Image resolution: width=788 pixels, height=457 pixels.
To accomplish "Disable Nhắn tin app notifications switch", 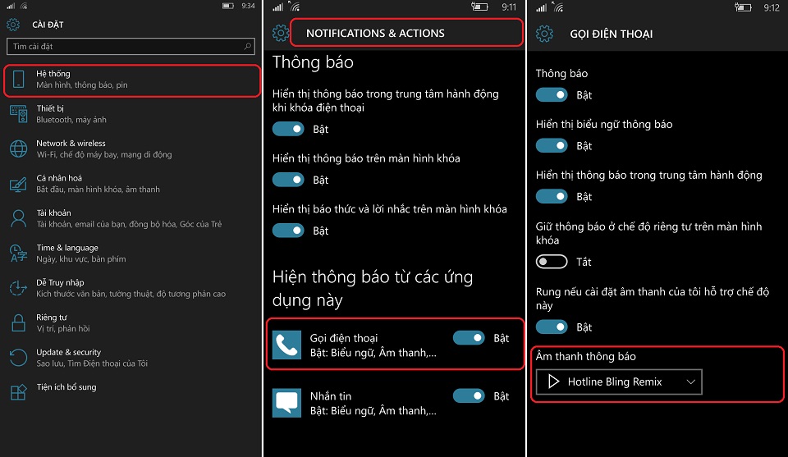I will (469, 395).
